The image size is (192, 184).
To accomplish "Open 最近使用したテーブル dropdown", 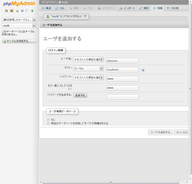I will click(19, 20).
